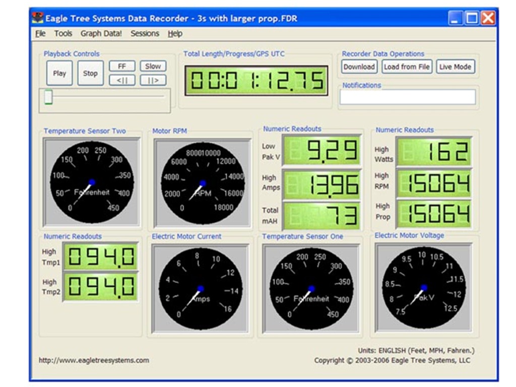Screen dimensions: 516x387
Task: Click the Electric Motor Voltage gauge
Action: [423, 288]
